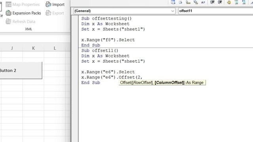Click the XML group label
This screenshot has height=142, width=253.
[28, 29]
